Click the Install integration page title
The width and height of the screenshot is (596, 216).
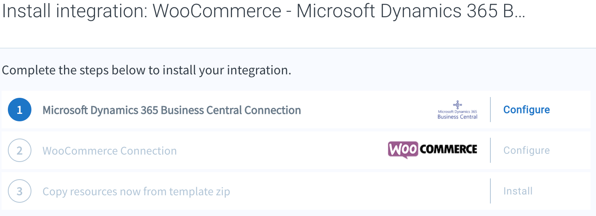tap(263, 12)
